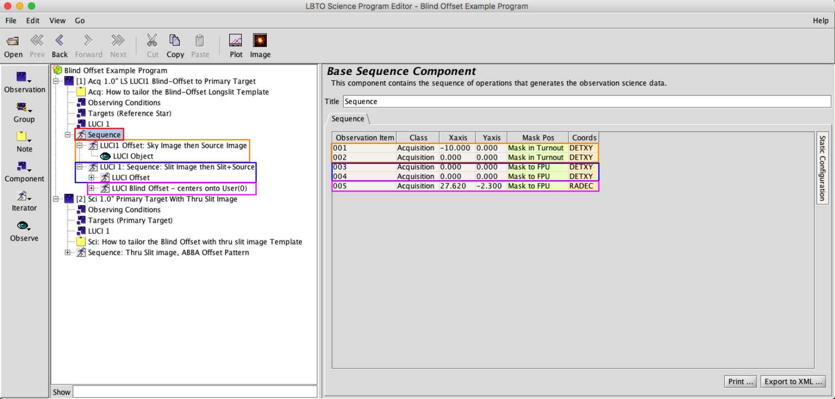
Task: Collapse the highlighted Sequence node
Action: 68,135
